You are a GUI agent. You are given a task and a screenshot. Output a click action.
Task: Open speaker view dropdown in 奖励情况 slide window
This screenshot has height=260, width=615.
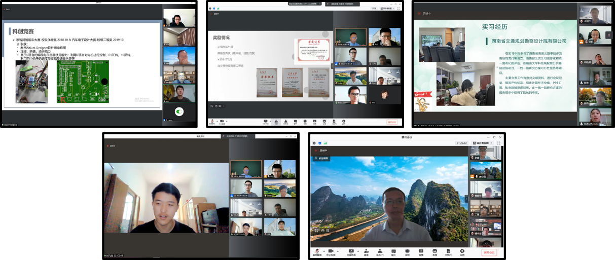[387, 9]
